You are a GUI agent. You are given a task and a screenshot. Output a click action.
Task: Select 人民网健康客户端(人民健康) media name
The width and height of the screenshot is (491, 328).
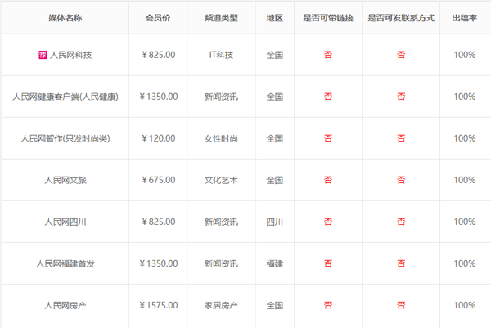[65, 97]
